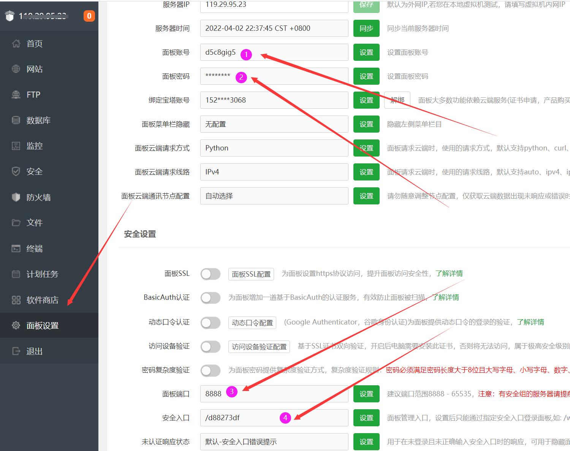Image resolution: width=570 pixels, height=451 pixels.
Task: Click 了解详情 link for BasicAuth认证
Action: pos(445,298)
